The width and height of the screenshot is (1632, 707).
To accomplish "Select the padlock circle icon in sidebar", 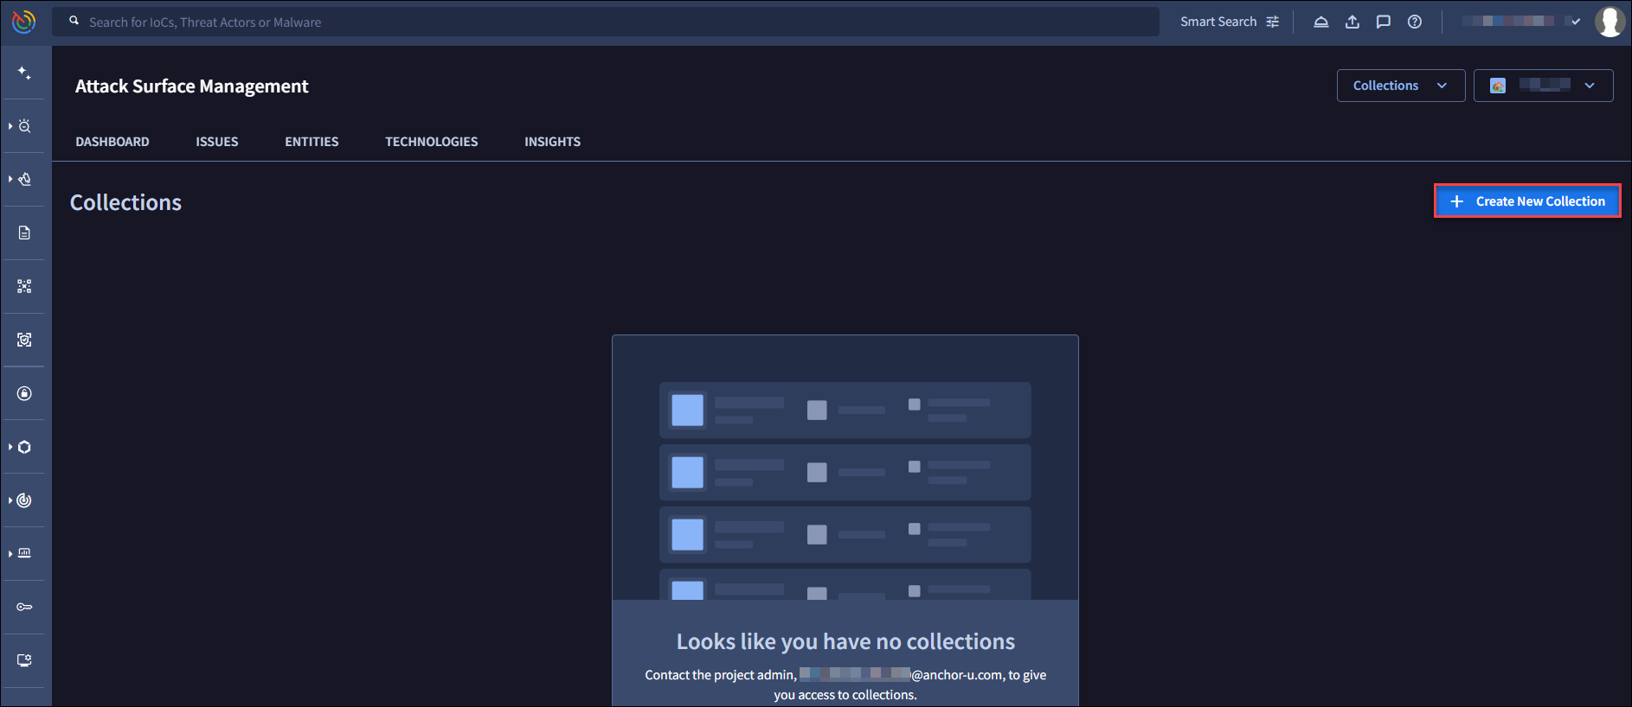I will [24, 393].
